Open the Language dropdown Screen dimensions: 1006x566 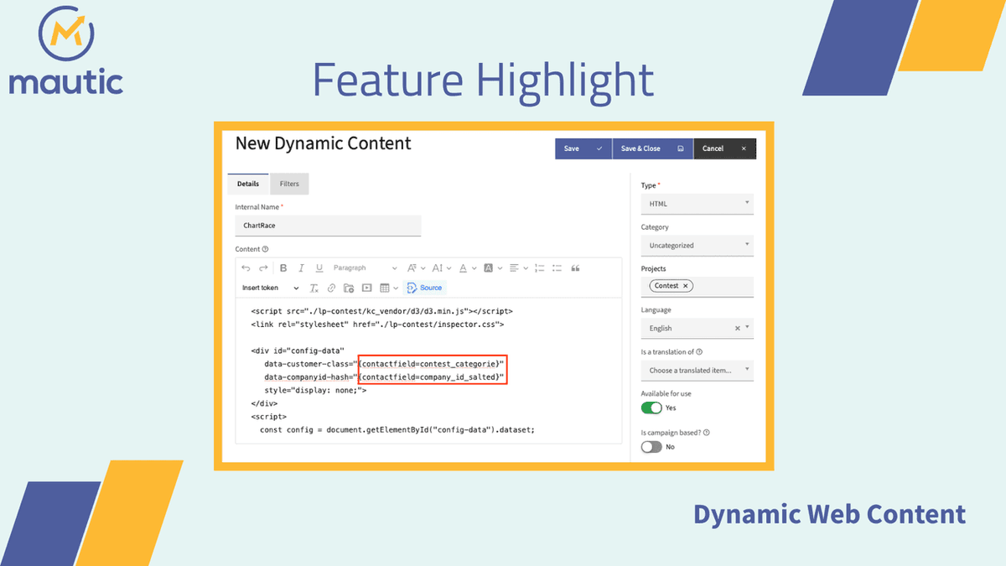pos(697,329)
